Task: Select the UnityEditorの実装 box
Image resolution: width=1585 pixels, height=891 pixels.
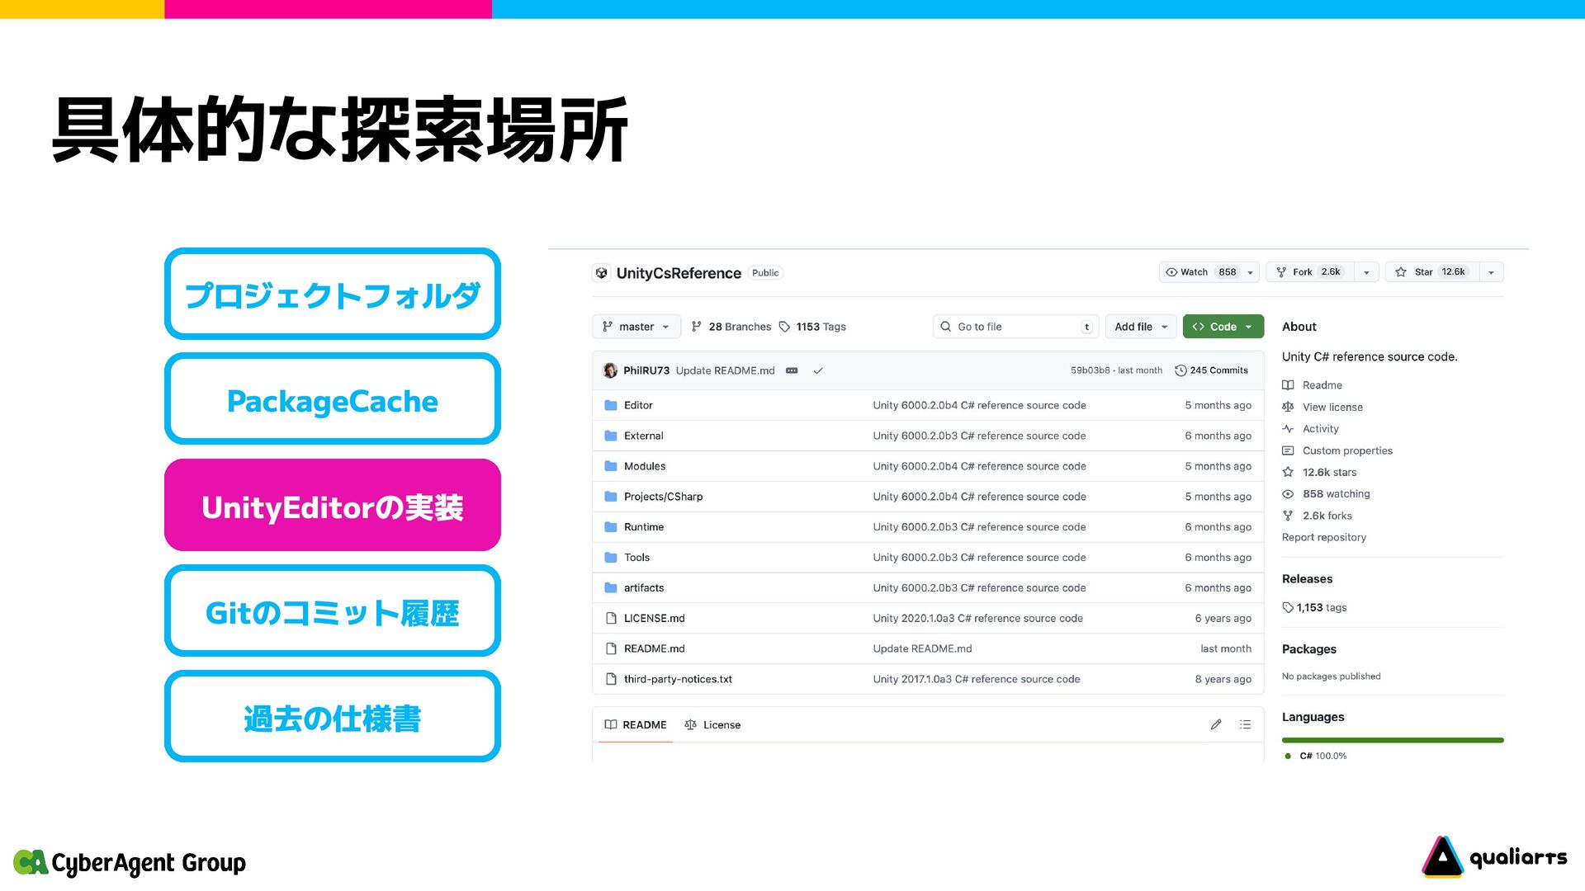Action: pyautogui.click(x=333, y=505)
